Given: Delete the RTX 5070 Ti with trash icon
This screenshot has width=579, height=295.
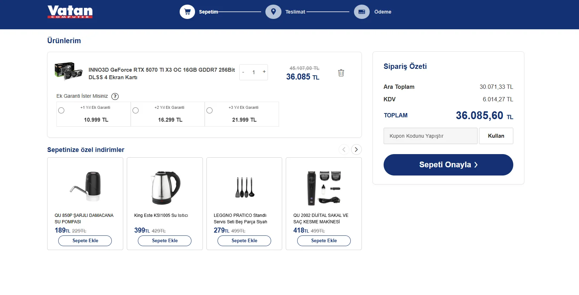Looking at the screenshot, I should tap(341, 73).
